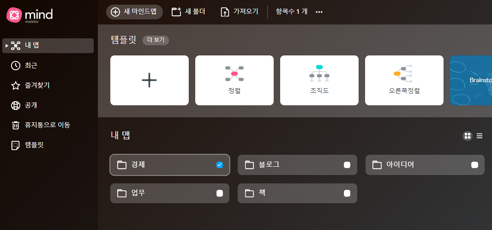Viewport: 492px width, 230px height.
Task: Click the 가져오기 import icon
Action: pos(225,12)
